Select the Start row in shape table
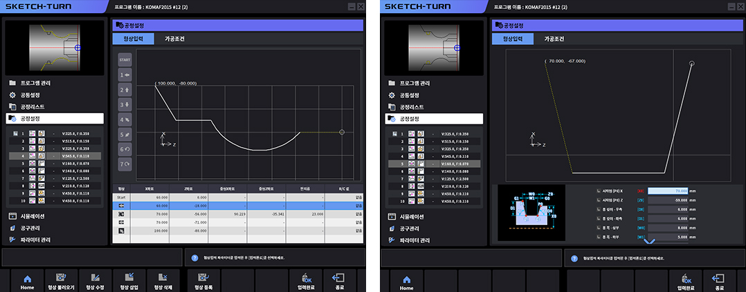The image size is (746, 292). (237, 197)
